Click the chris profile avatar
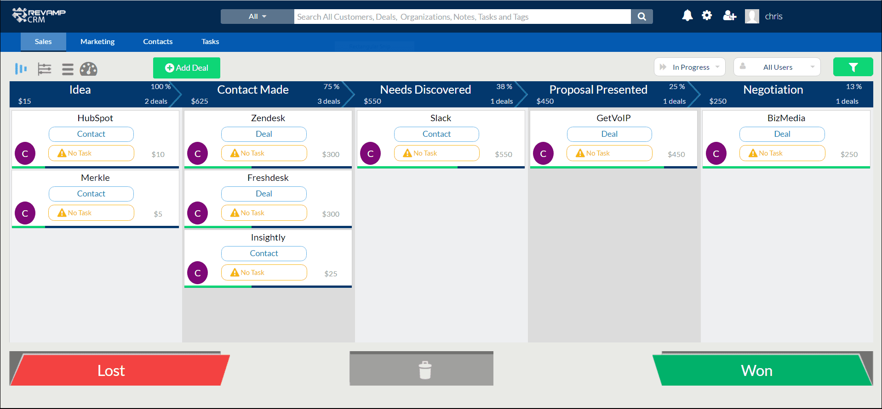 coord(752,17)
